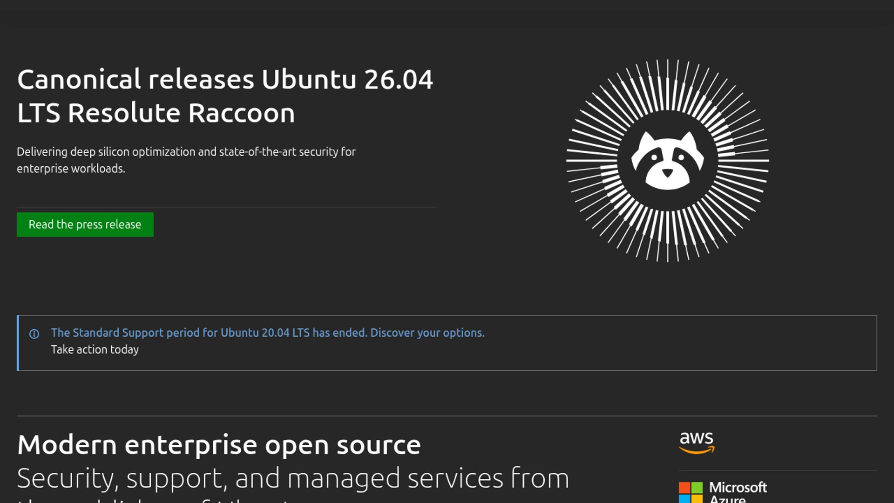Click the Read the press release button
Screen dimensions: 894x503
click(x=85, y=224)
